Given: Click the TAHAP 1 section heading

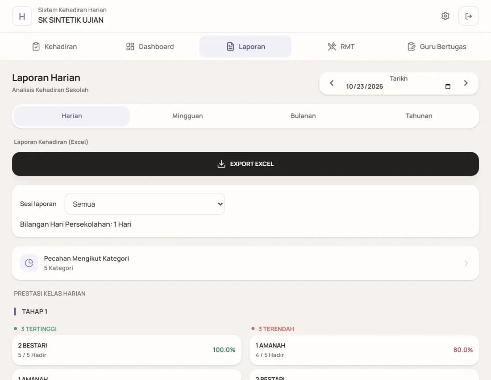Looking at the screenshot, I should tap(34, 311).
